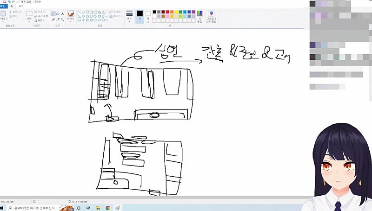
Task: Select Color 2 background box
Action: [x=148, y=16]
